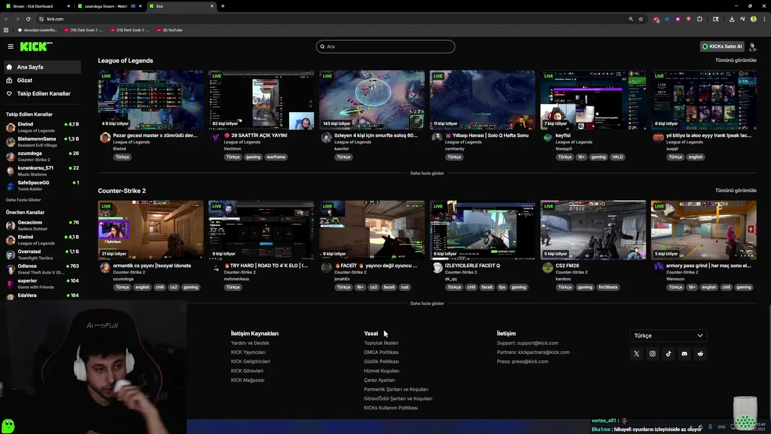Open the YouTube bookmark

[169, 30]
